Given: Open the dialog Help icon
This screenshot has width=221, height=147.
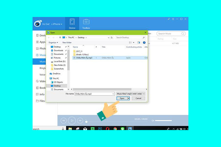Looking at the screenshot, I should click(x=144, y=42).
